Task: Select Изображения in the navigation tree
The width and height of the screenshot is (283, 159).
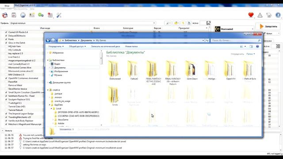Action: click(61, 72)
